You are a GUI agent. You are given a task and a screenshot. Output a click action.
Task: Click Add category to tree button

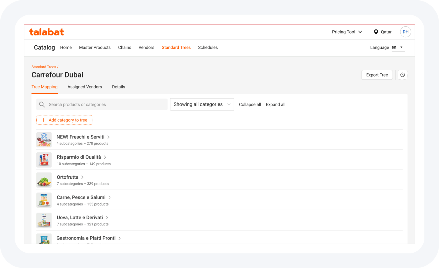coord(64,120)
